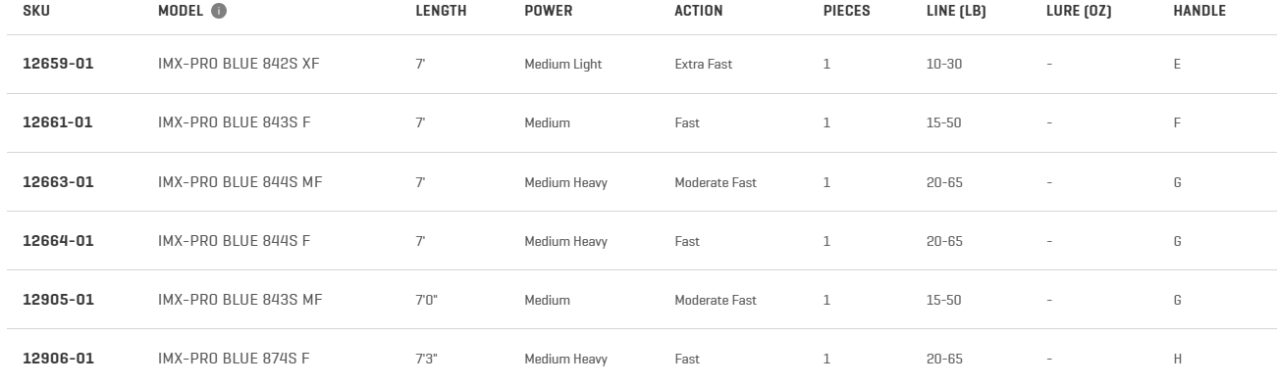Click handle type H in last row
1277x386 pixels.
1178,359
